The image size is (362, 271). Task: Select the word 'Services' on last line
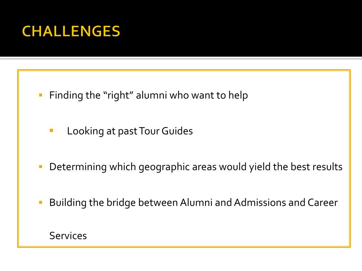tap(68, 236)
